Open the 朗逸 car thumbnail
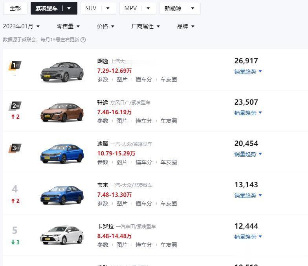This screenshot has width=308, height=266. 62,72
